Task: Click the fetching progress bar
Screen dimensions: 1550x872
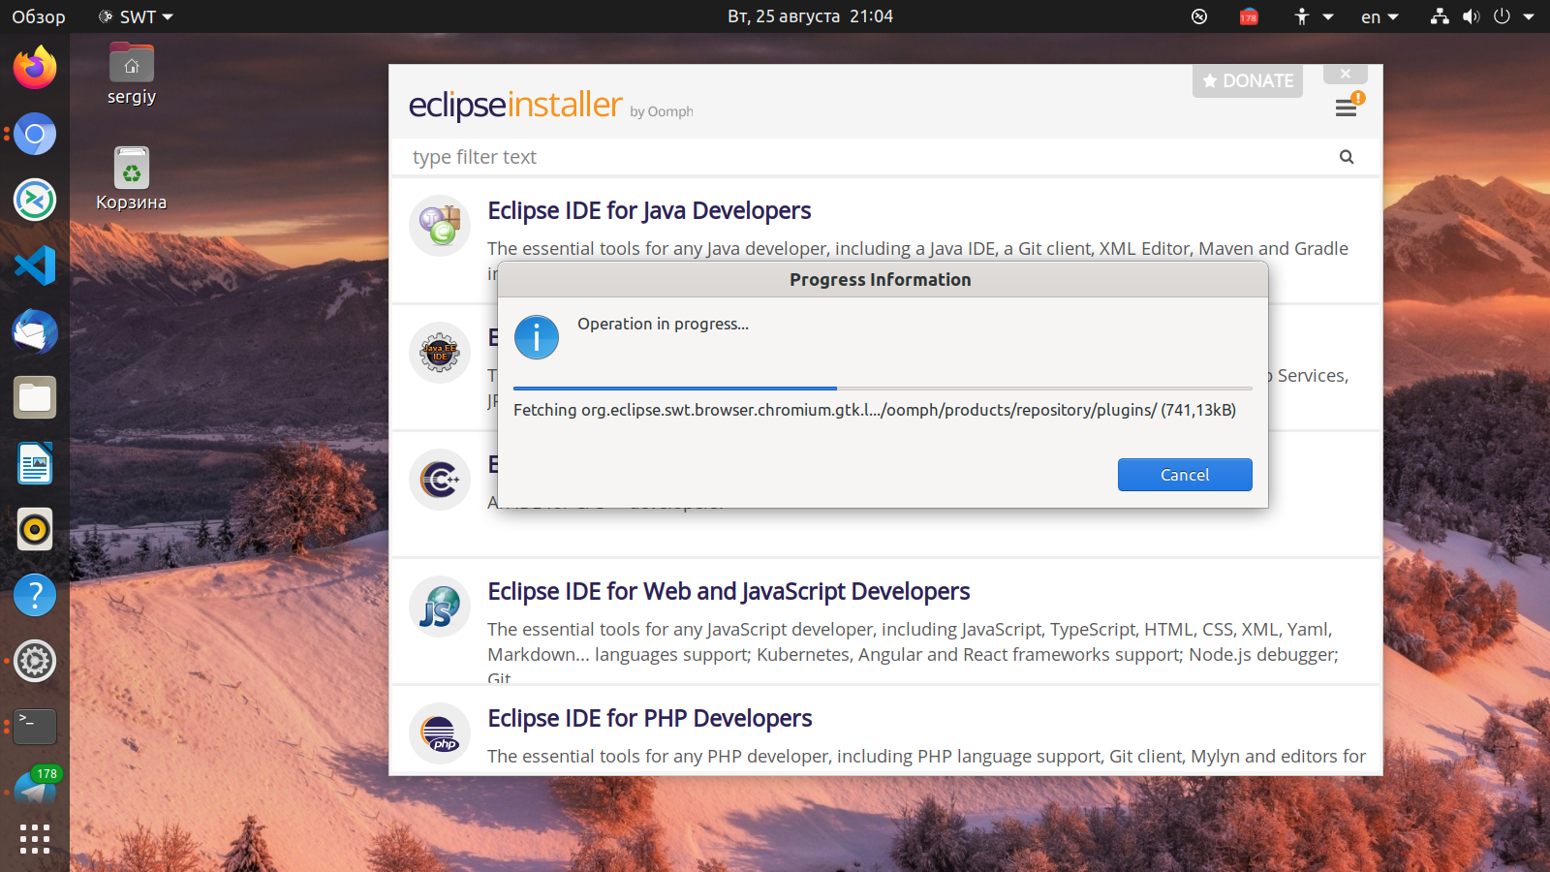Action: click(882, 389)
